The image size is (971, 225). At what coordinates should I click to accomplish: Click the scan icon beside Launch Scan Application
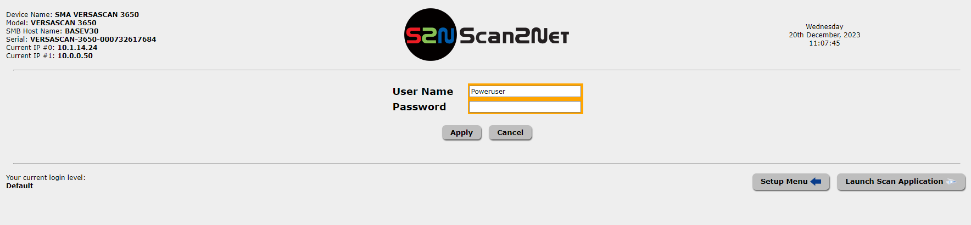point(951,182)
